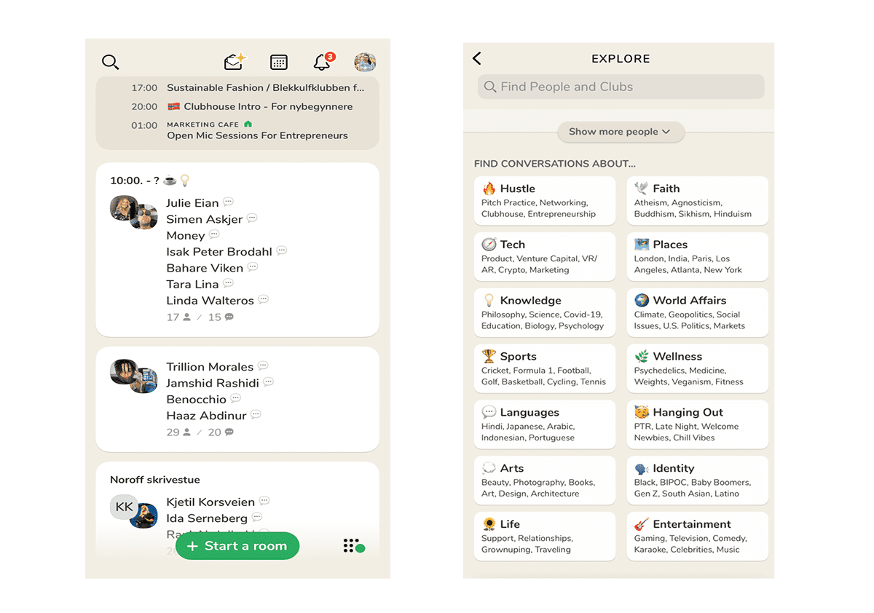Viewport: 874px width, 613px height.
Task: Tap the search magnifier icon in top bar
Action: pos(111,63)
